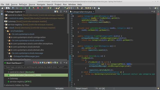This screenshot has width=160, height=90.
Task: Open the Run menu
Action: 65,4
